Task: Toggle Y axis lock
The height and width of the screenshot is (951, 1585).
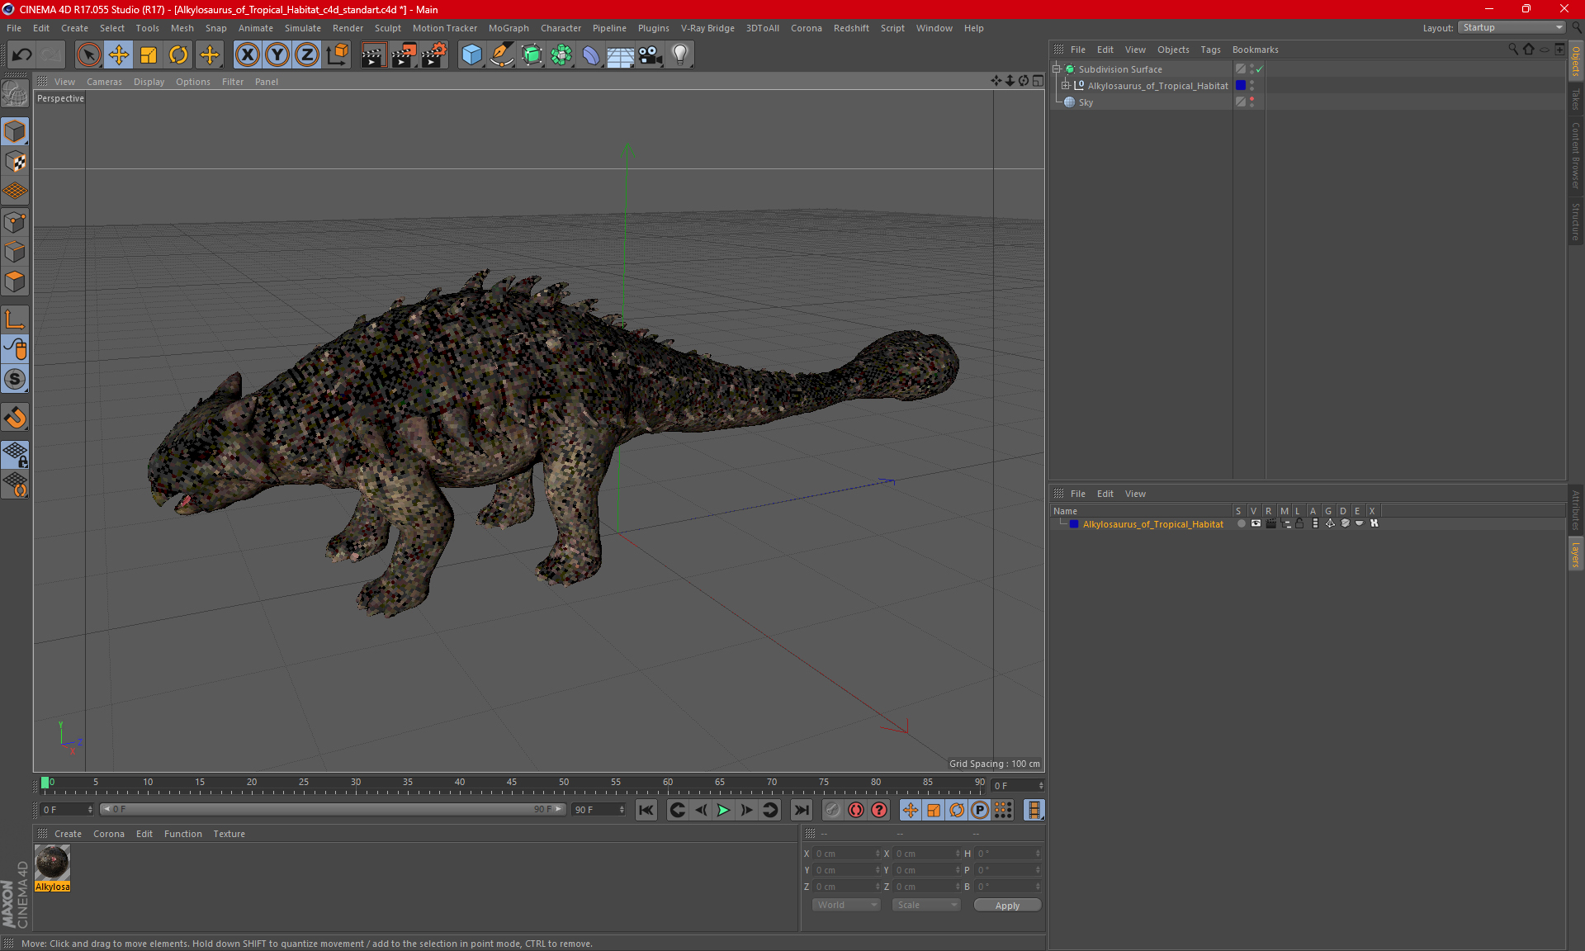Action: tap(277, 54)
